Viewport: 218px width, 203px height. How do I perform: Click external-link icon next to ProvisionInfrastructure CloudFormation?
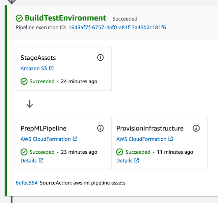[171, 139]
